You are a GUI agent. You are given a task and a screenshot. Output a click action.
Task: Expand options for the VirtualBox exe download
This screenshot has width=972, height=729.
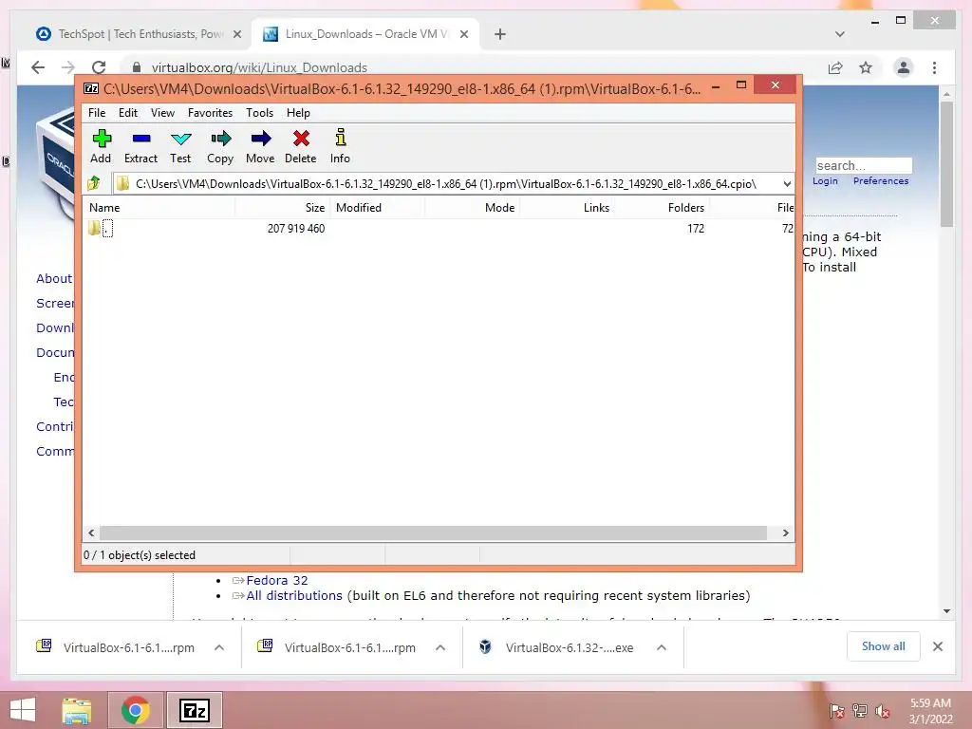click(x=662, y=647)
